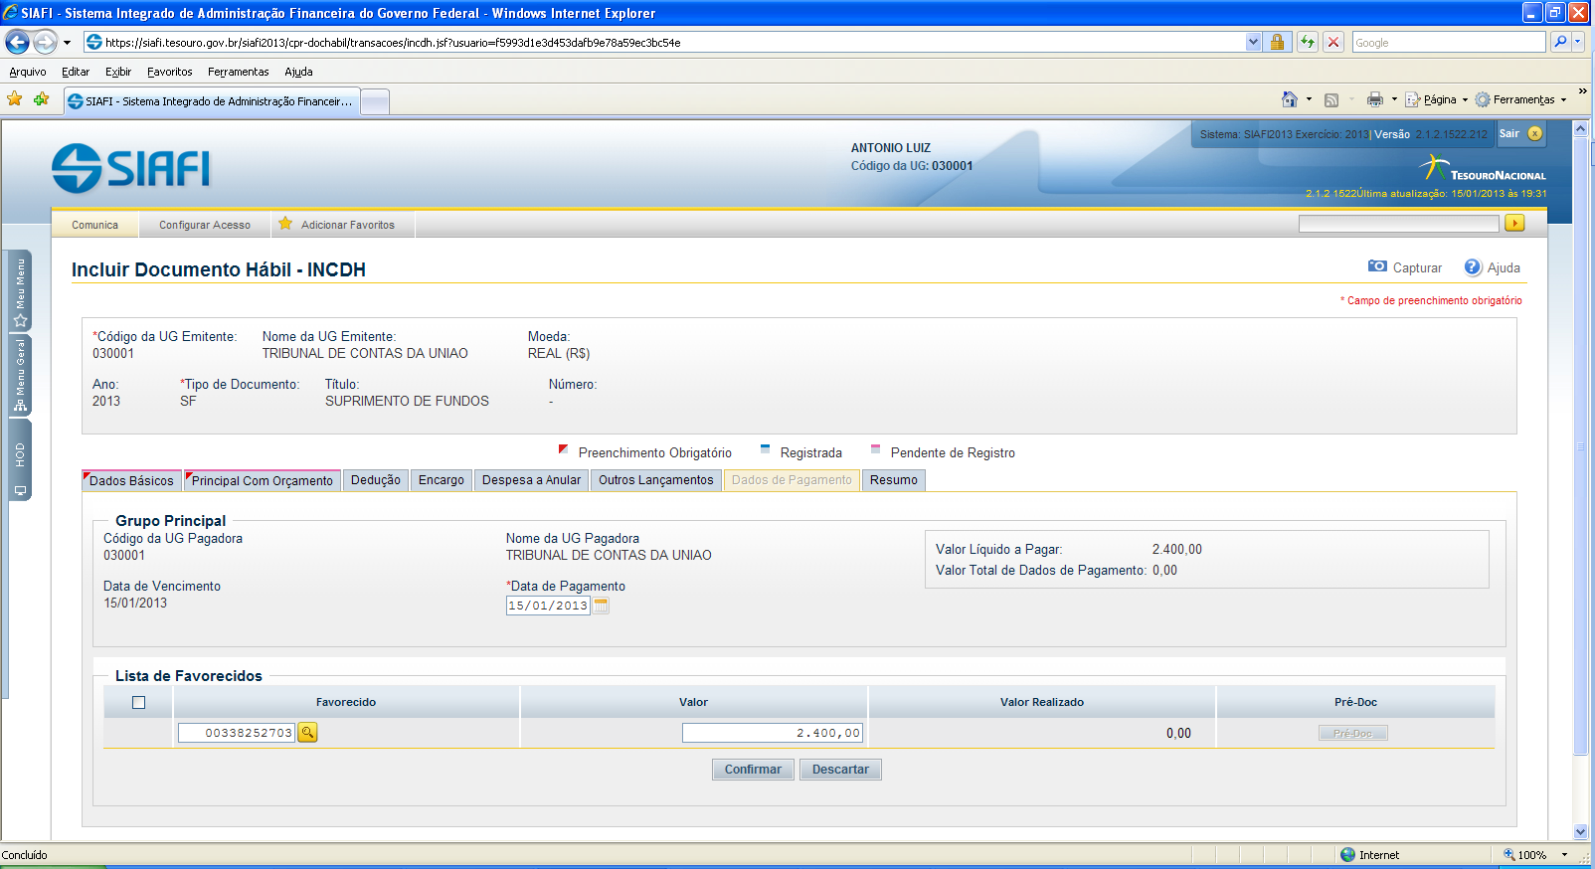Click the RSS feeds icon
Screen dimensions: 1595x869
[1331, 99]
